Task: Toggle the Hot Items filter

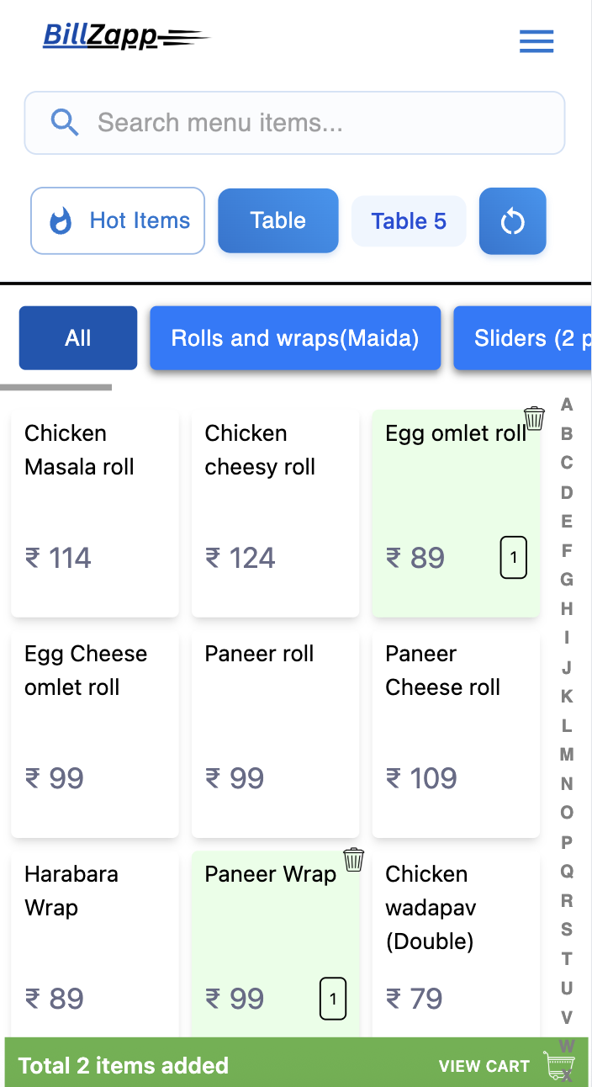Action: click(117, 220)
